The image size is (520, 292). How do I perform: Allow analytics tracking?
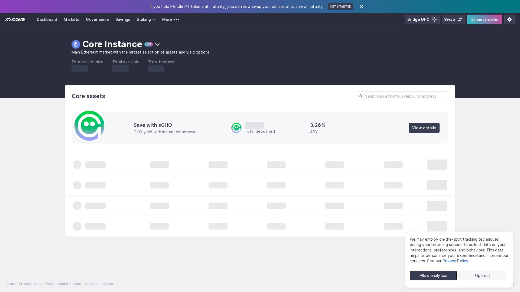point(433,276)
